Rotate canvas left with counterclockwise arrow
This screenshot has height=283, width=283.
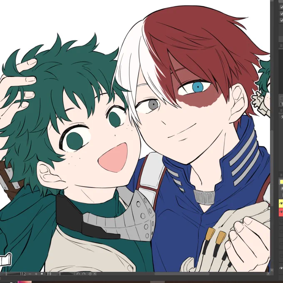pos(78,274)
